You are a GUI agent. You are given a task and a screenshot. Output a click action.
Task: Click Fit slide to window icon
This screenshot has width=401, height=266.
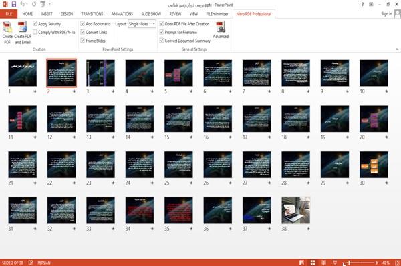(x=397, y=263)
